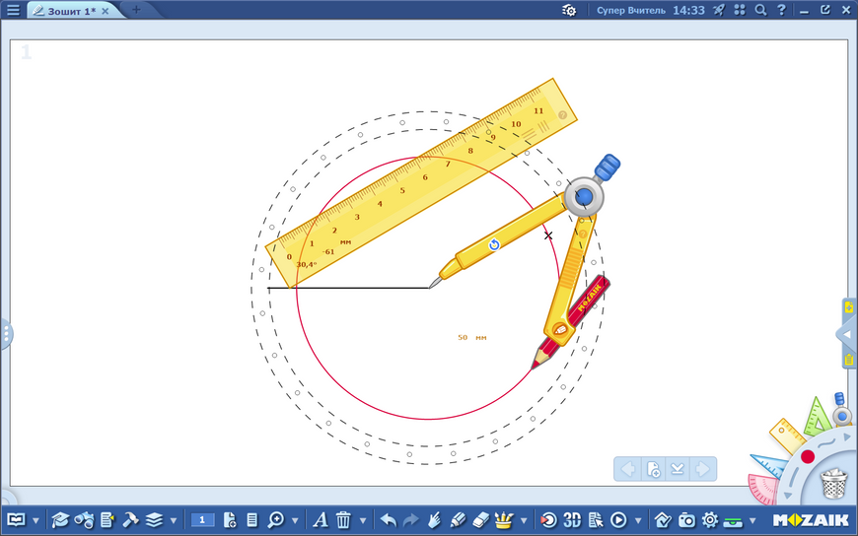Go to next page arrow
The height and width of the screenshot is (536, 858).
click(x=702, y=469)
